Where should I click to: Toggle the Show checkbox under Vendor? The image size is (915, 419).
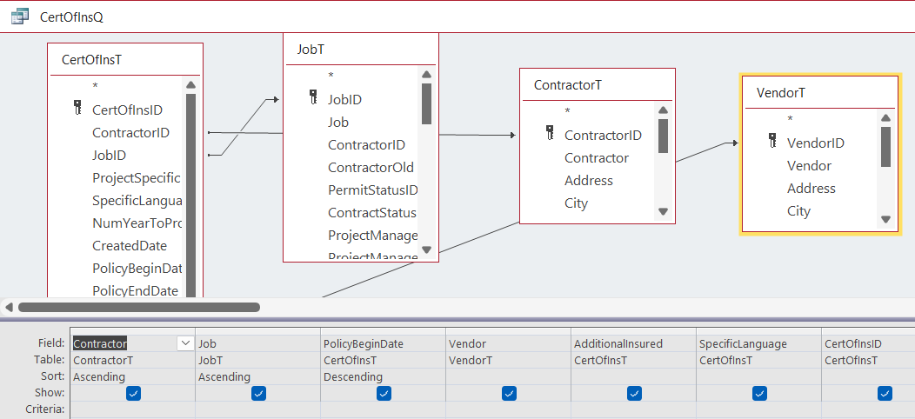pos(509,394)
